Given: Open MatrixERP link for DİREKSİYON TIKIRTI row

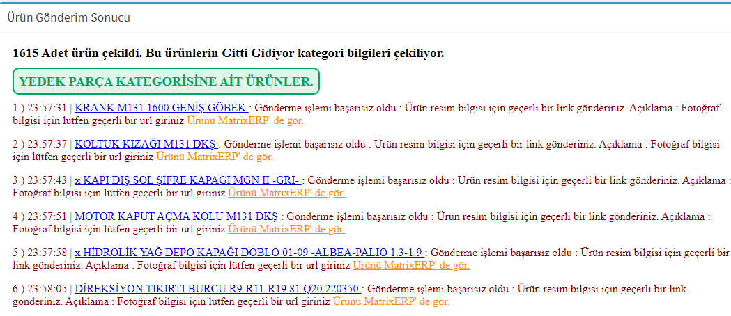Looking at the screenshot, I should point(391,301).
